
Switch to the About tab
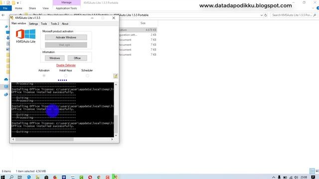pyautogui.click(x=65, y=24)
